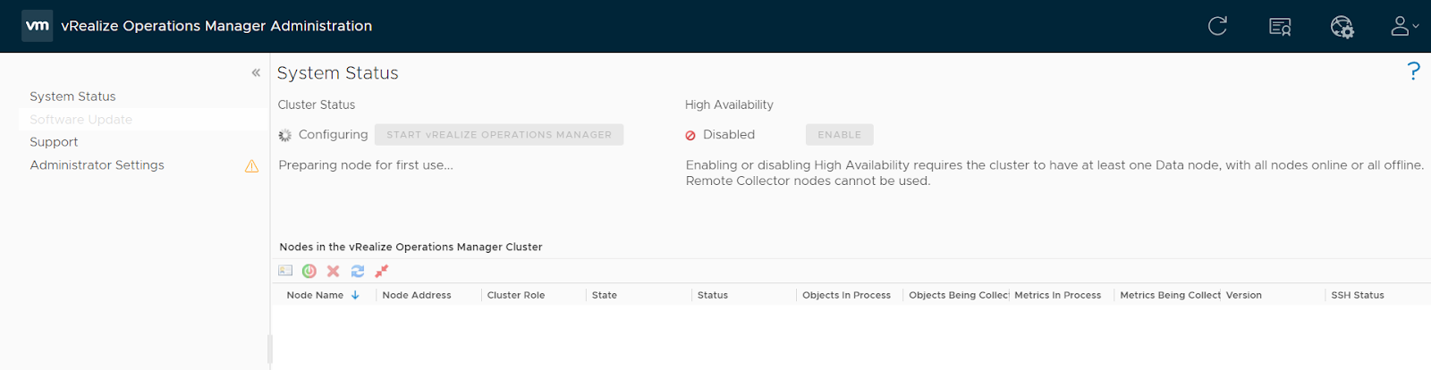The width and height of the screenshot is (1431, 370).
Task: Open the globe settings icon in header
Action: click(x=1342, y=27)
